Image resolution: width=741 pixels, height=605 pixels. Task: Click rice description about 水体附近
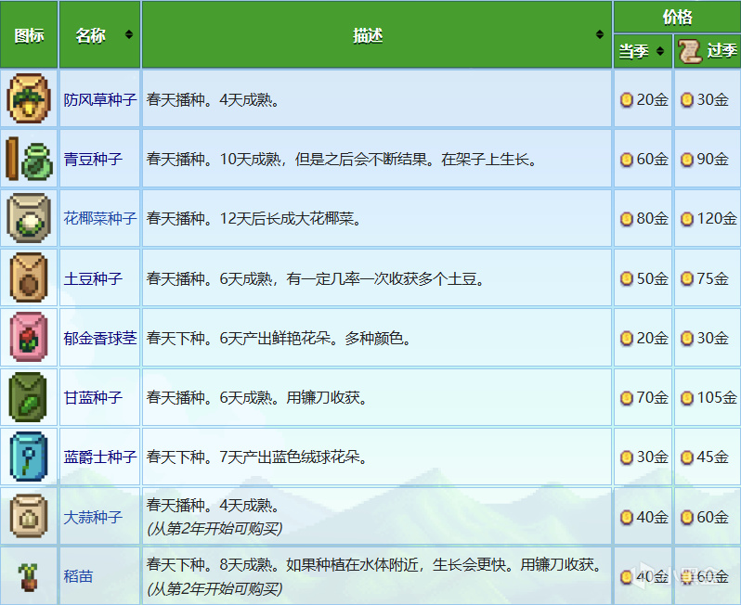374,565
